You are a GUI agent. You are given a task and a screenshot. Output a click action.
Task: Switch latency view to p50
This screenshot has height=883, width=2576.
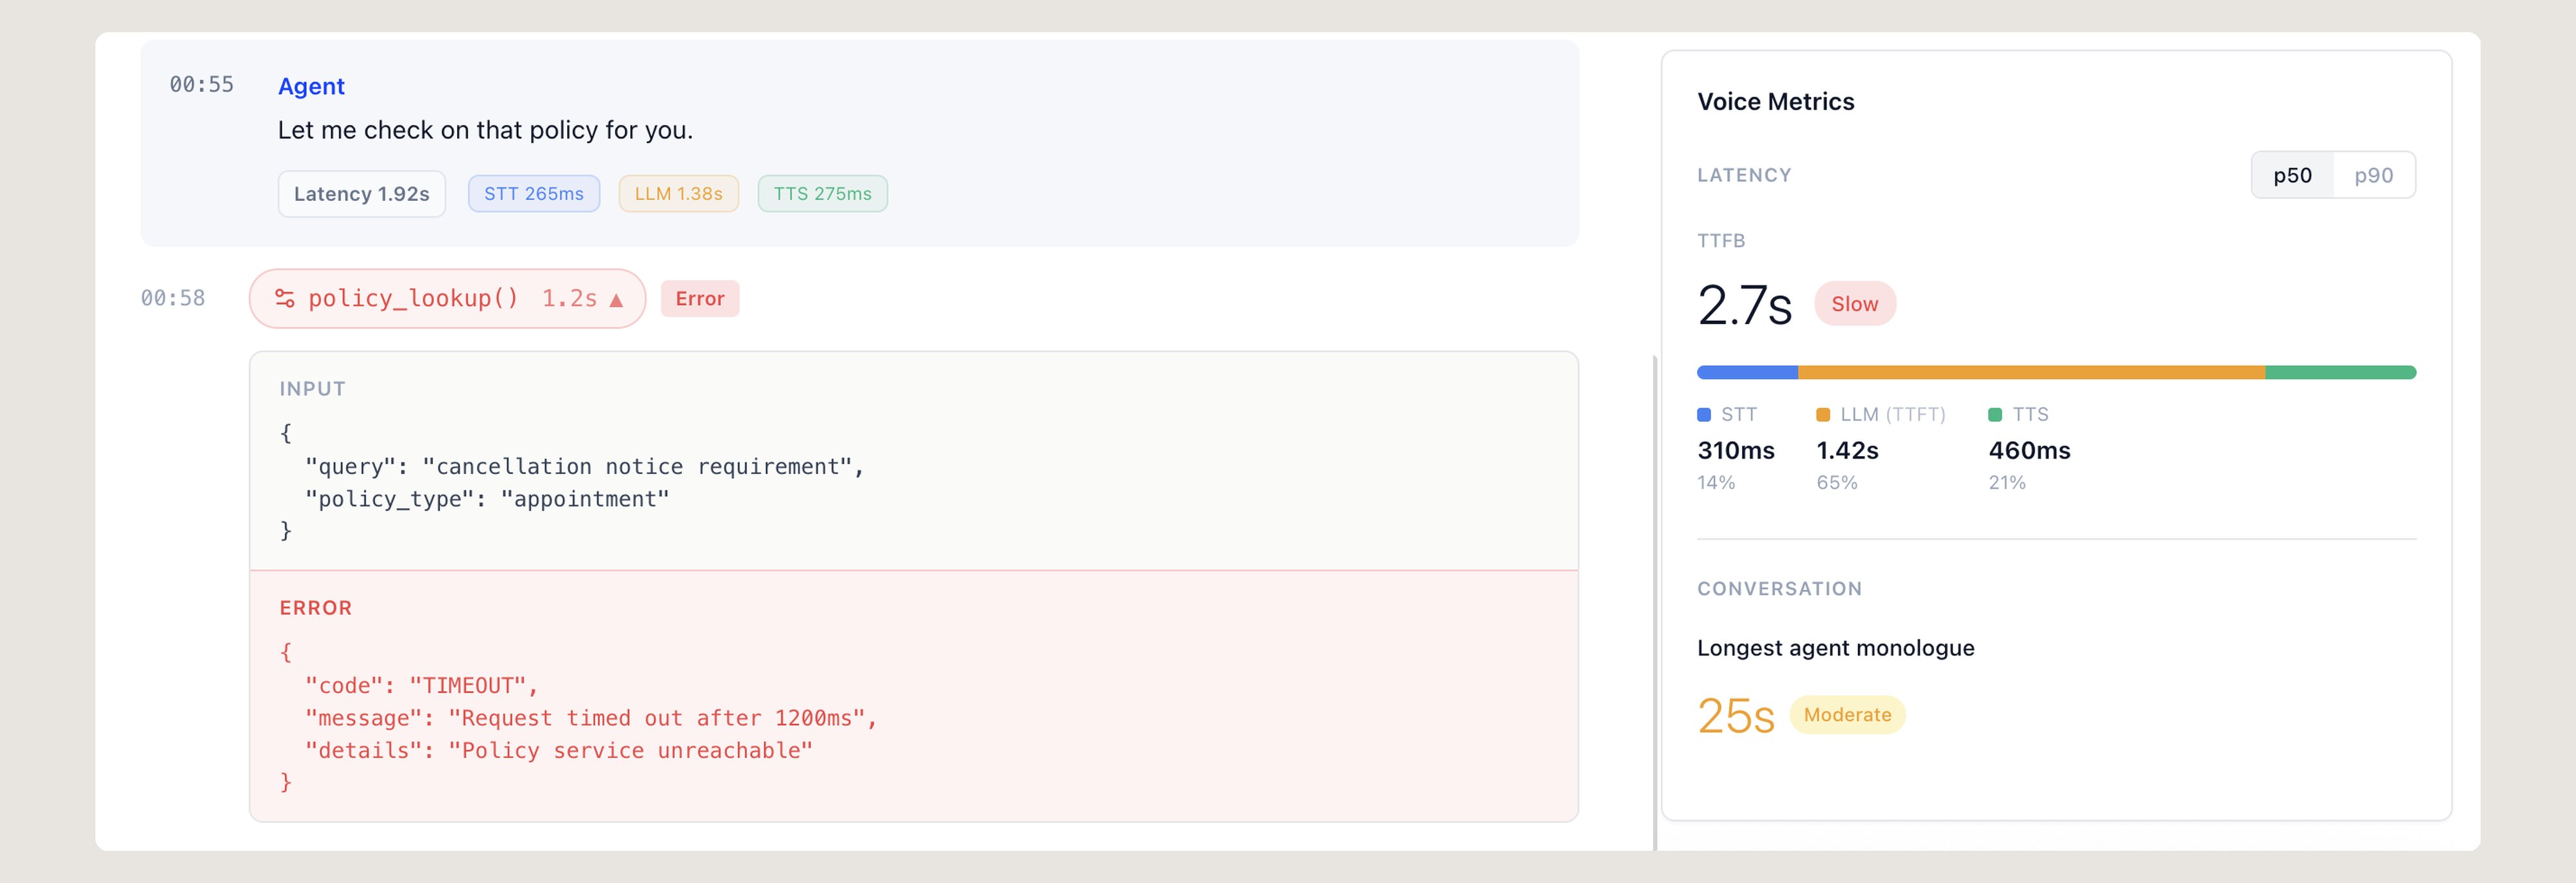(2292, 176)
